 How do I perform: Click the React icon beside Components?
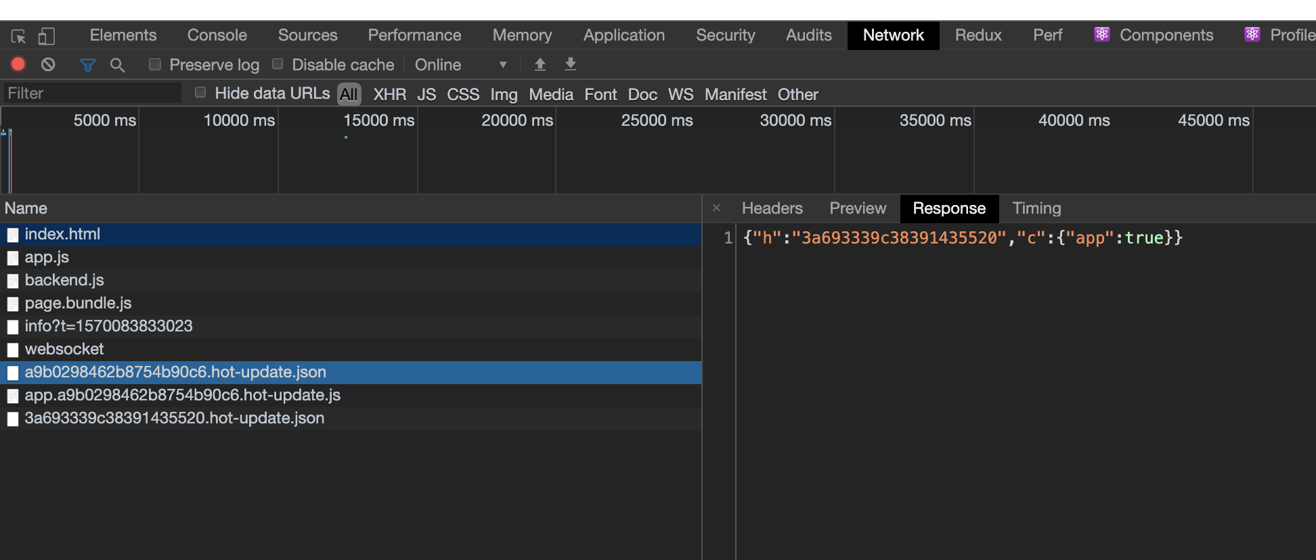[x=1102, y=34]
